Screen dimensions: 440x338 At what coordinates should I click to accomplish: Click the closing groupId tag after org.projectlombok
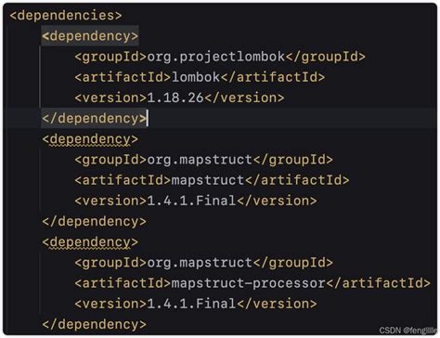click(325, 57)
